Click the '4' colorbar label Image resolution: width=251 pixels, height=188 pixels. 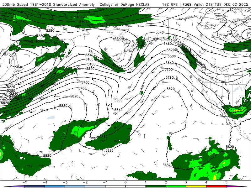pos(206,182)
